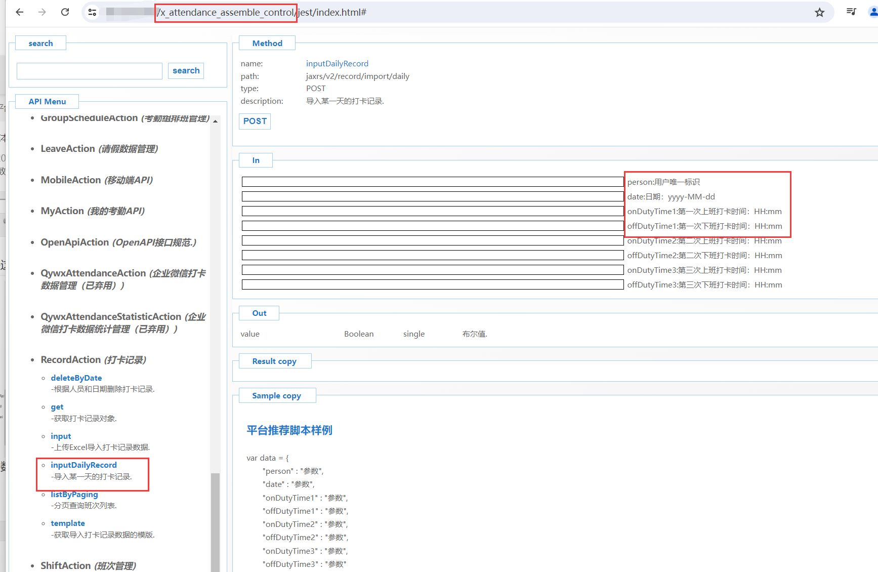Reload the current page
This screenshot has height=572, width=878.
(x=65, y=12)
